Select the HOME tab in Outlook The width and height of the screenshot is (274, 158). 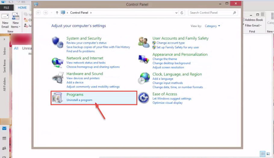(x=22, y=8)
